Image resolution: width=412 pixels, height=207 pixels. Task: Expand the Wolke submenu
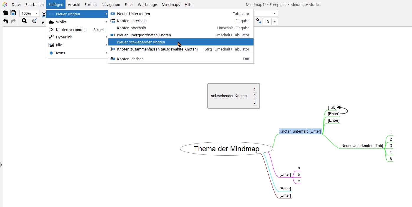point(78,22)
